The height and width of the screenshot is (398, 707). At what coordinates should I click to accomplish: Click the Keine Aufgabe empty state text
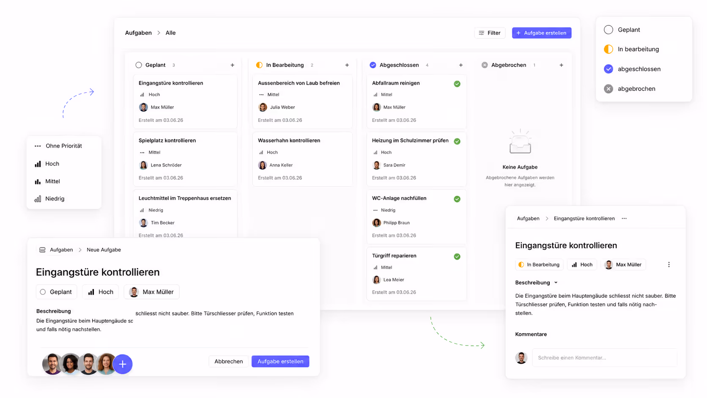520,167
